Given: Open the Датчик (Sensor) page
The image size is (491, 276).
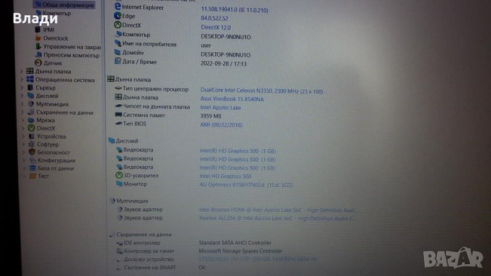Looking at the screenshot, I should pyautogui.click(x=53, y=63).
